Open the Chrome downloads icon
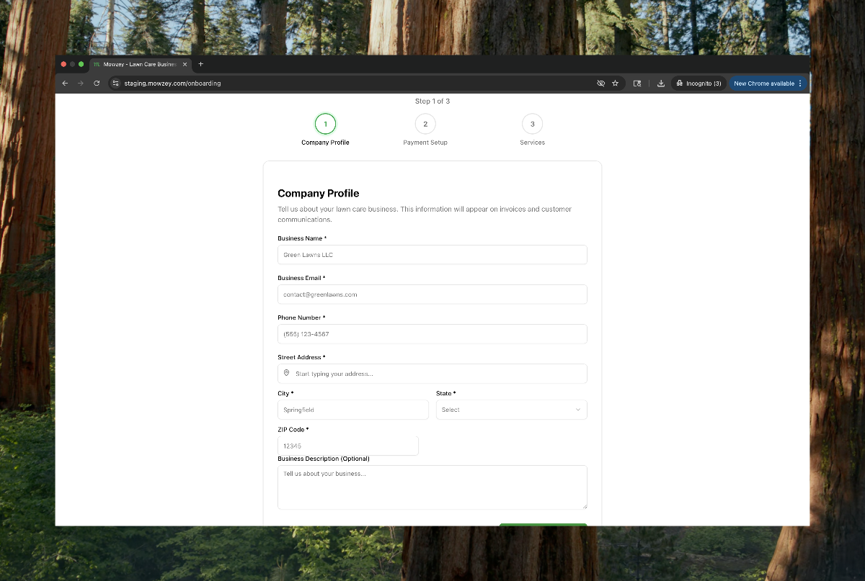Viewport: 865px width, 581px height. pyautogui.click(x=661, y=84)
